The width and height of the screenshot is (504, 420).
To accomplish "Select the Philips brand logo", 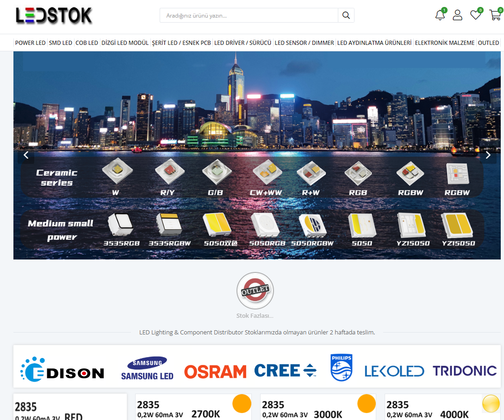I will click(x=342, y=368).
